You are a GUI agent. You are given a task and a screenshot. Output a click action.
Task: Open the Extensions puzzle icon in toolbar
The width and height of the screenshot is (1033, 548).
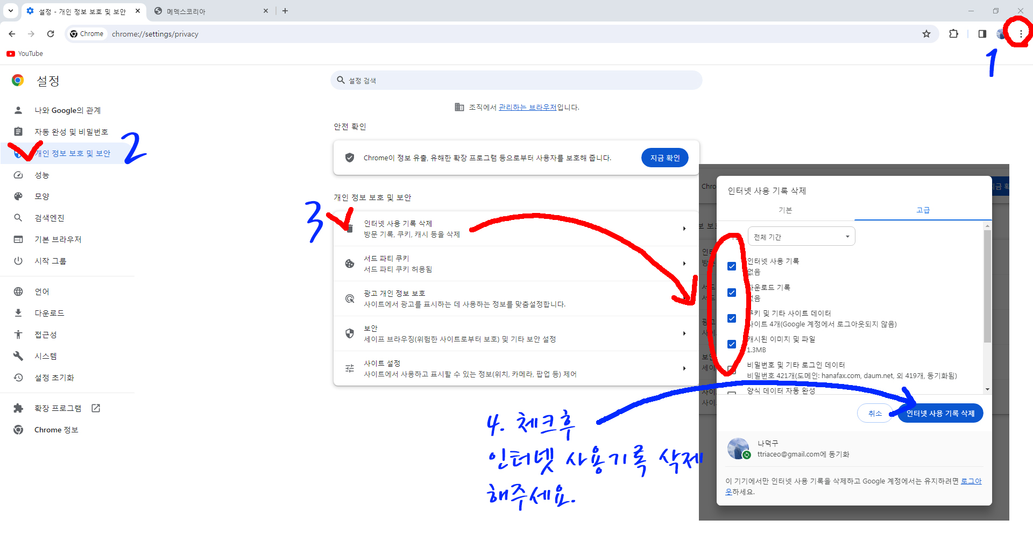click(953, 34)
